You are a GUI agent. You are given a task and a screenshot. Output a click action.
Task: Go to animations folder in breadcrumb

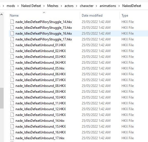tap(108, 6)
